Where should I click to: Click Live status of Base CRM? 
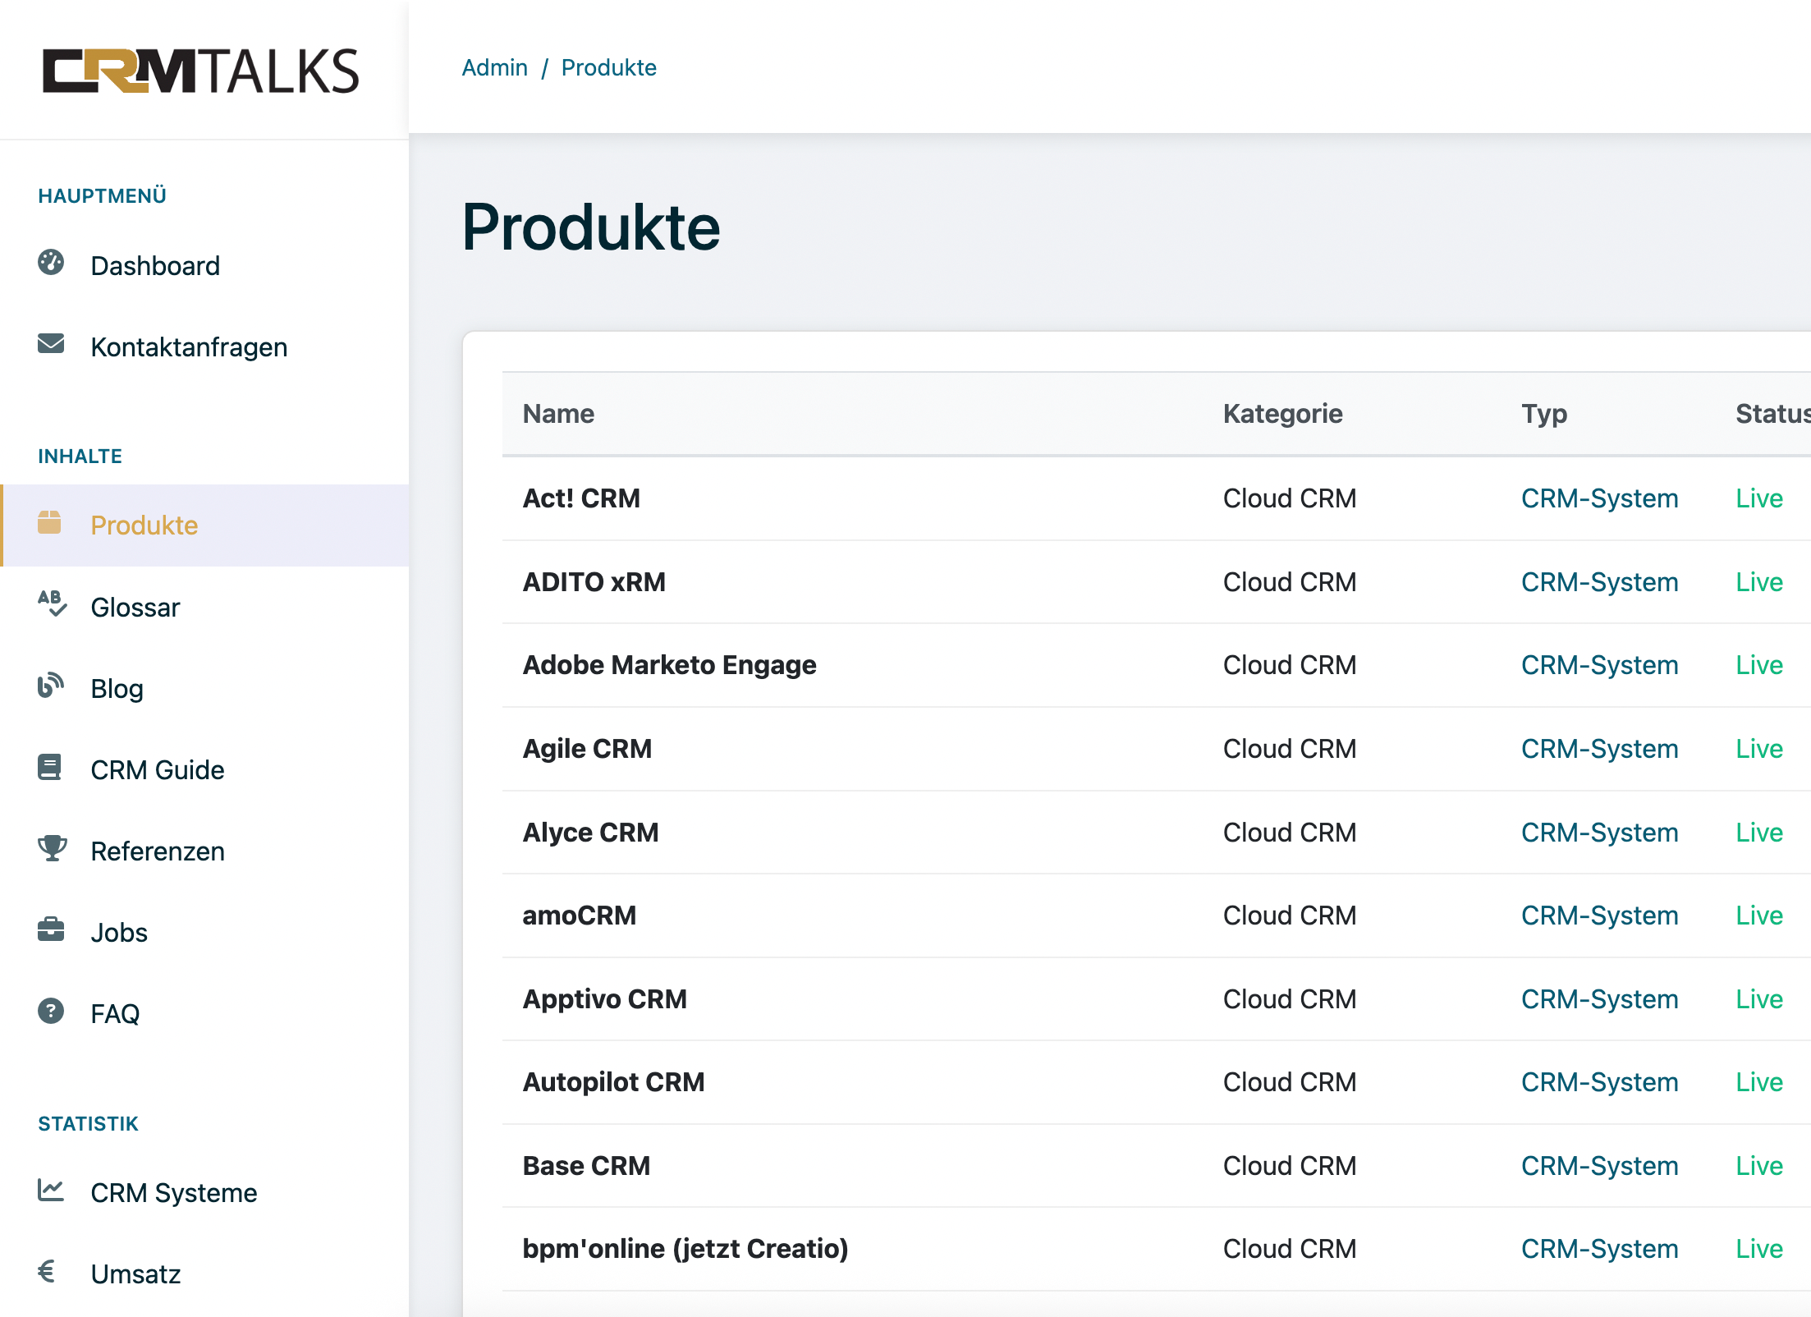coord(1759,1166)
